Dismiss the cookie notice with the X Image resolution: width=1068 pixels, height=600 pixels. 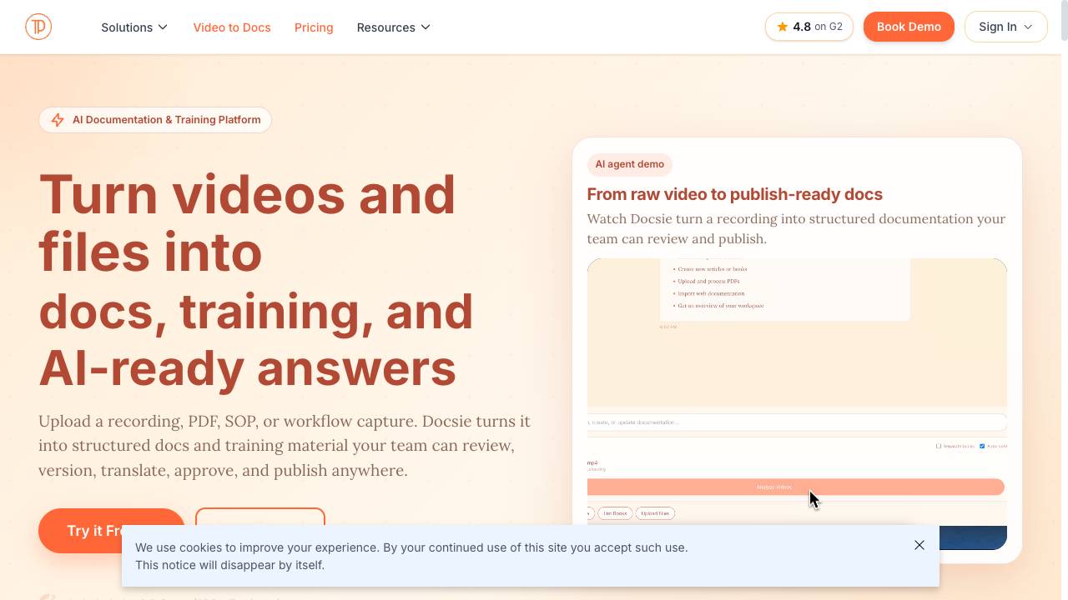(x=919, y=545)
